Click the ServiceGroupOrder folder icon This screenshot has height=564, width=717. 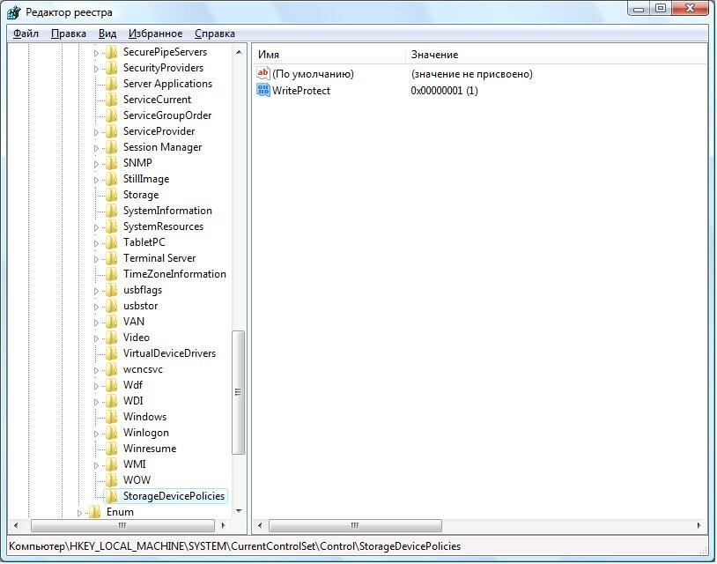111,115
